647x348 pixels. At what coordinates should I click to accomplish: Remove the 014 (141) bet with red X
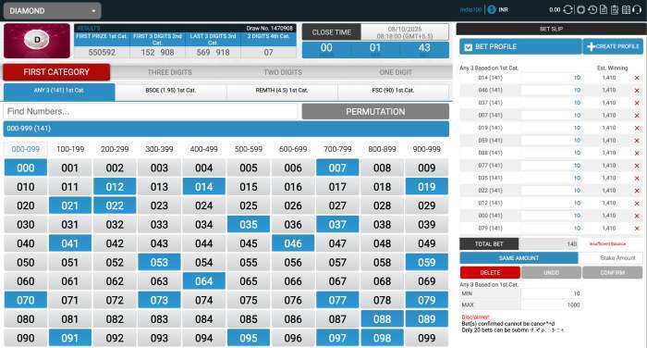click(x=637, y=78)
